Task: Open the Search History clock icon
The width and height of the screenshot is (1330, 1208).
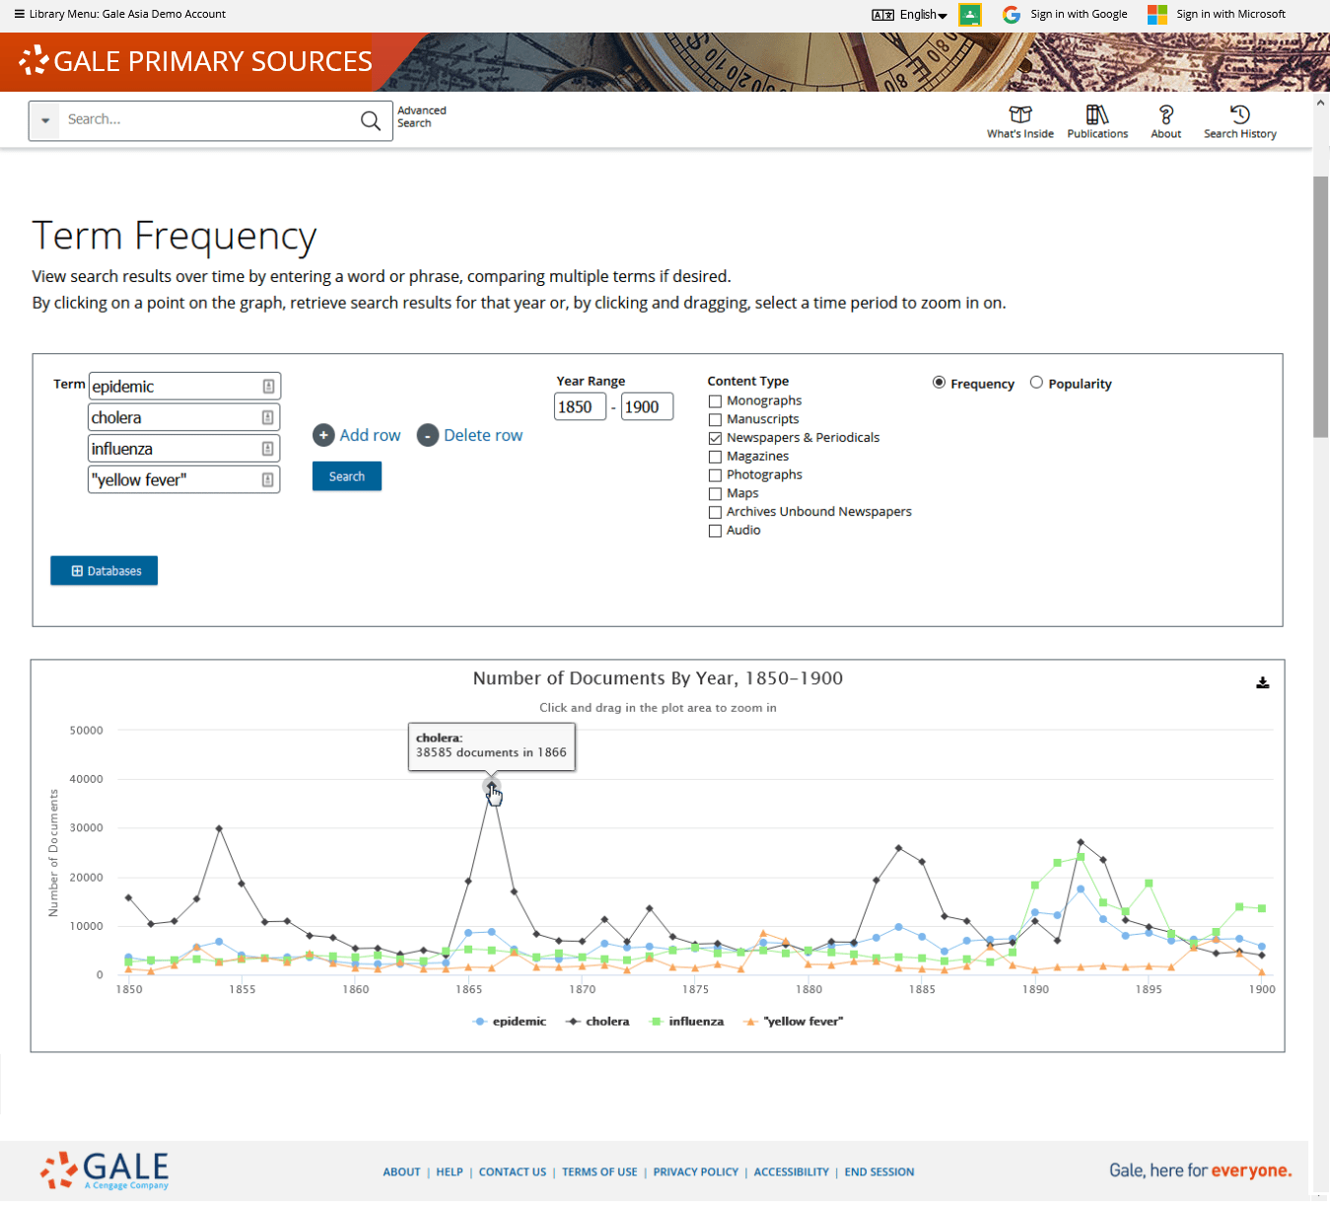Action: [1240, 114]
